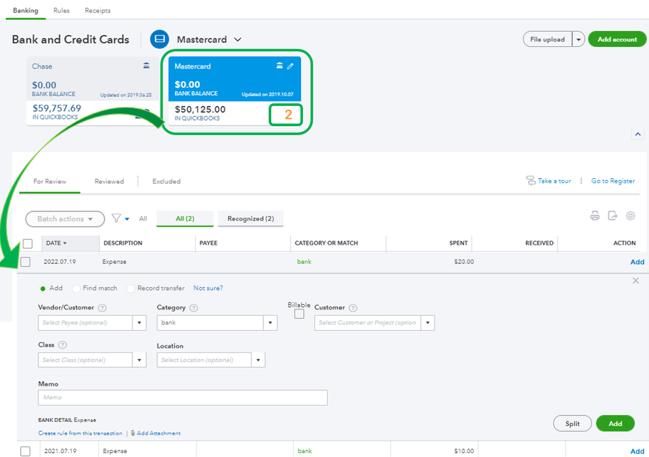This screenshot has height=457, width=649.
Task: Click help icon next to Vendor/Customer
Action: (x=102, y=307)
